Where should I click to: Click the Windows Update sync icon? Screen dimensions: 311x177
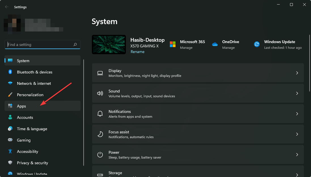(257, 44)
